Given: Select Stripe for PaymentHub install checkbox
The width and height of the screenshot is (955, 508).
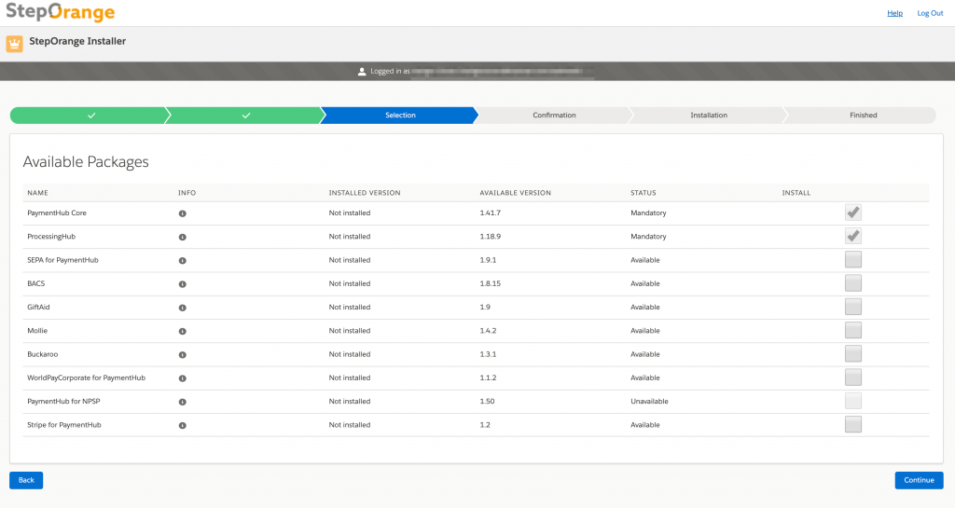Looking at the screenshot, I should point(852,425).
